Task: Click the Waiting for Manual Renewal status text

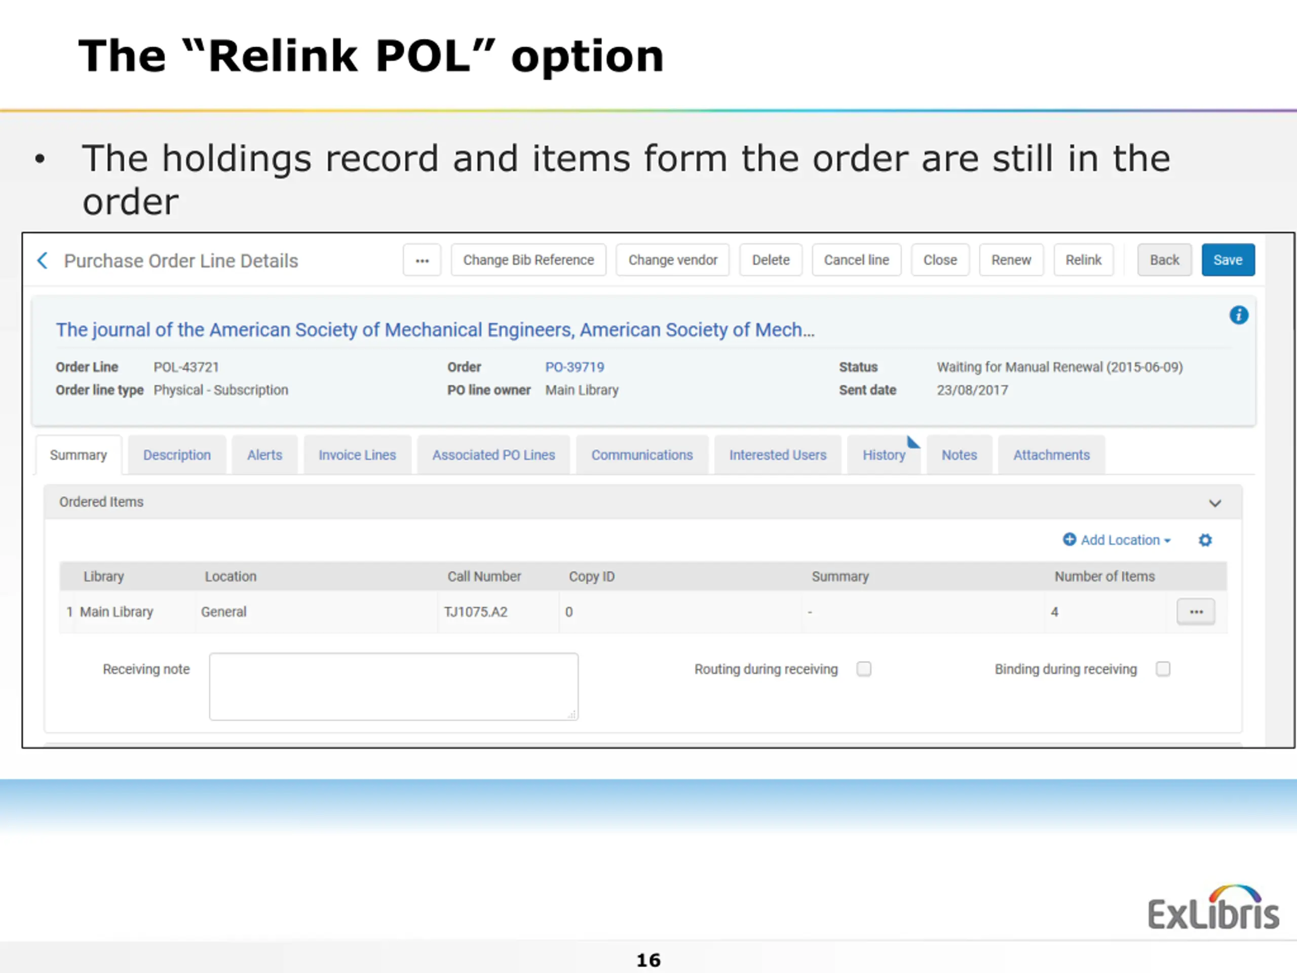Action: (x=1059, y=367)
